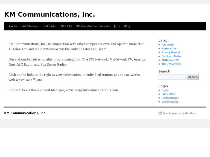Screen dimensions: 210x157
Task: Click the paragraph starting 'Click on the links'
Action: [74, 77]
